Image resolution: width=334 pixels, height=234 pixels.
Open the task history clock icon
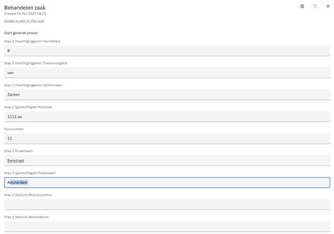click(315, 6)
